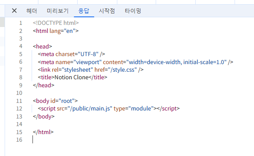Click the <!DOCTYPE html> line
The width and height of the screenshot is (254, 156).
pos(56,23)
